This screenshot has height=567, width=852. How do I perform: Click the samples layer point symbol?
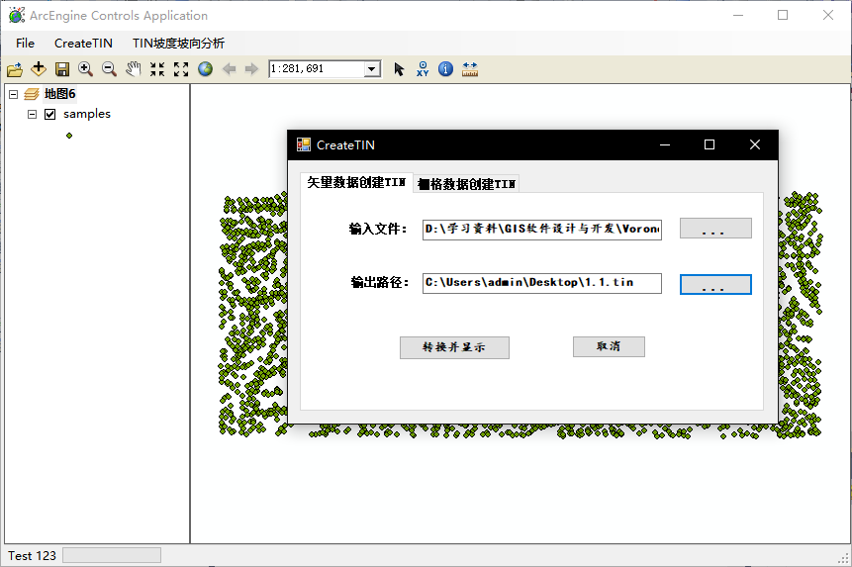coord(69,136)
